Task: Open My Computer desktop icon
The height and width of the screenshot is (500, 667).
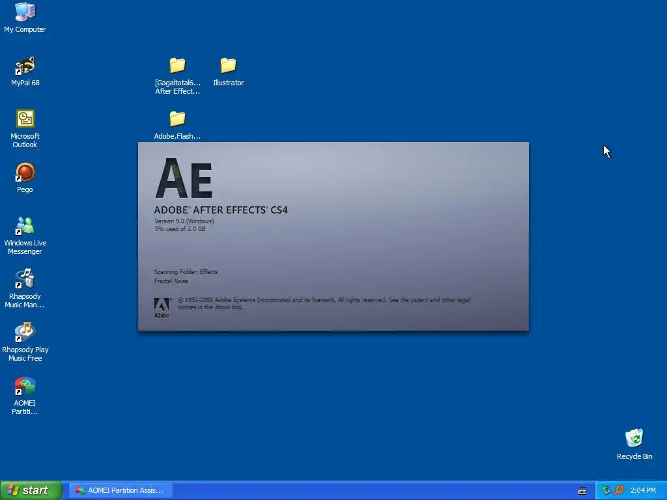Action: coord(25,17)
